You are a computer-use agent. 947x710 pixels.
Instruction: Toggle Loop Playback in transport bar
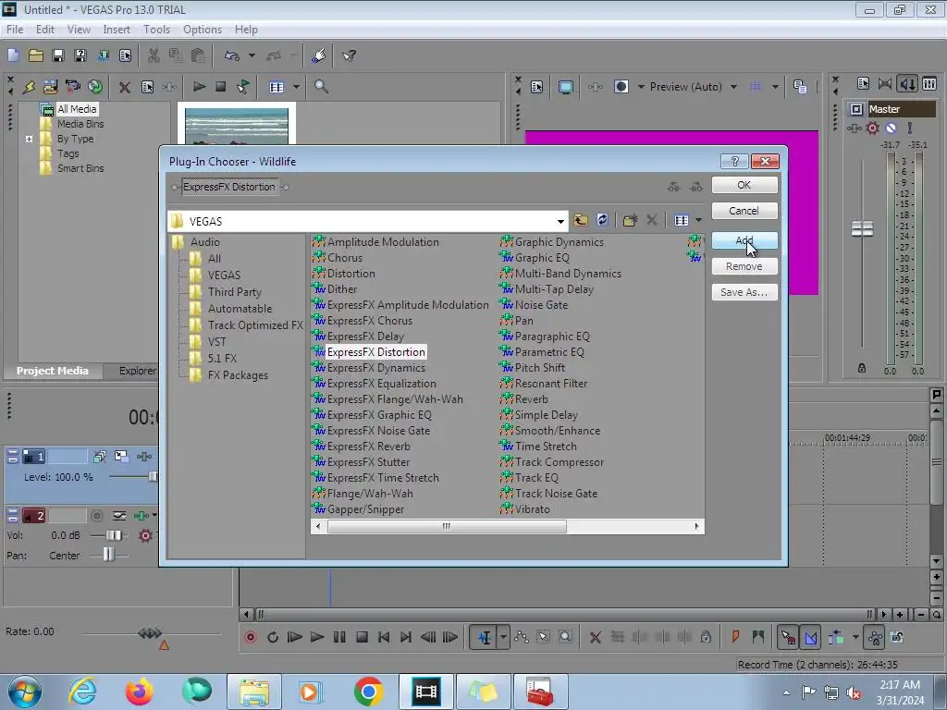[x=273, y=638]
